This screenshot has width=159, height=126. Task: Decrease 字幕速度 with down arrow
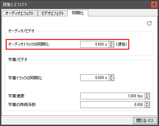click(x=147, y=97)
